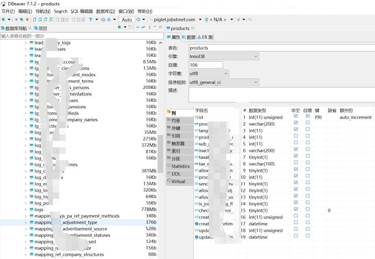Open the Statistics panel in the sidebar
The image size is (375, 259).
tap(180, 166)
